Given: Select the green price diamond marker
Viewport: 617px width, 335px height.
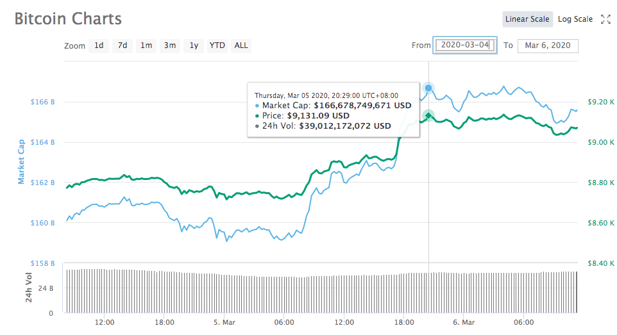Looking at the screenshot, I should [428, 115].
